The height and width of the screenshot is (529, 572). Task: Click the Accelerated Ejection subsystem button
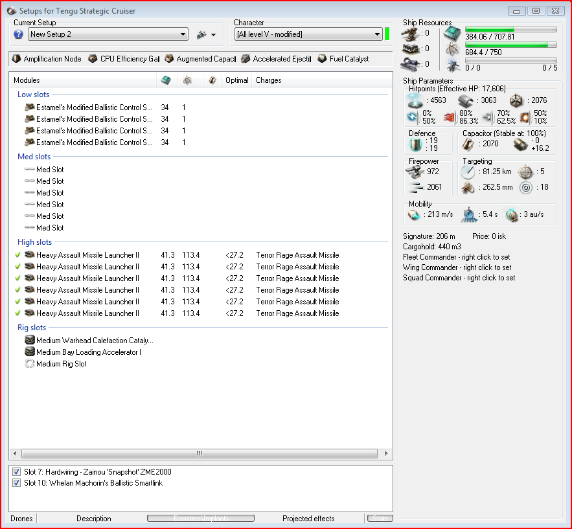(x=276, y=59)
